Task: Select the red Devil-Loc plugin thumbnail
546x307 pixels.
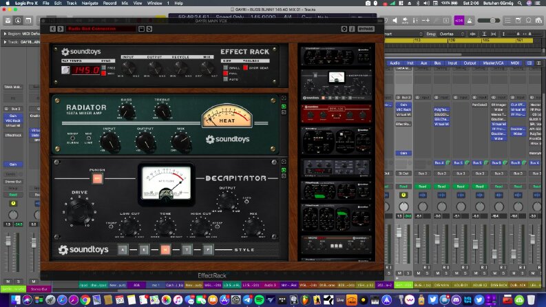Action: point(336,114)
